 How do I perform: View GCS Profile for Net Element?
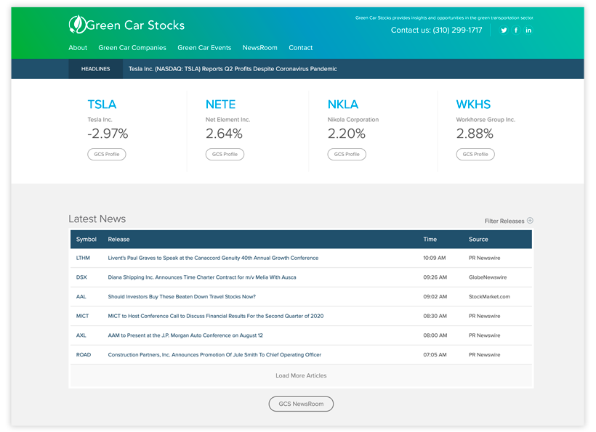tap(225, 154)
